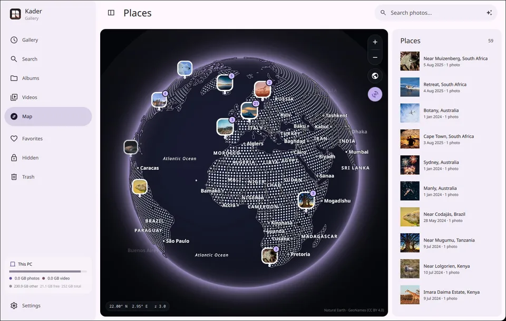
Task: Click the globe view button on map
Action: tap(375, 76)
